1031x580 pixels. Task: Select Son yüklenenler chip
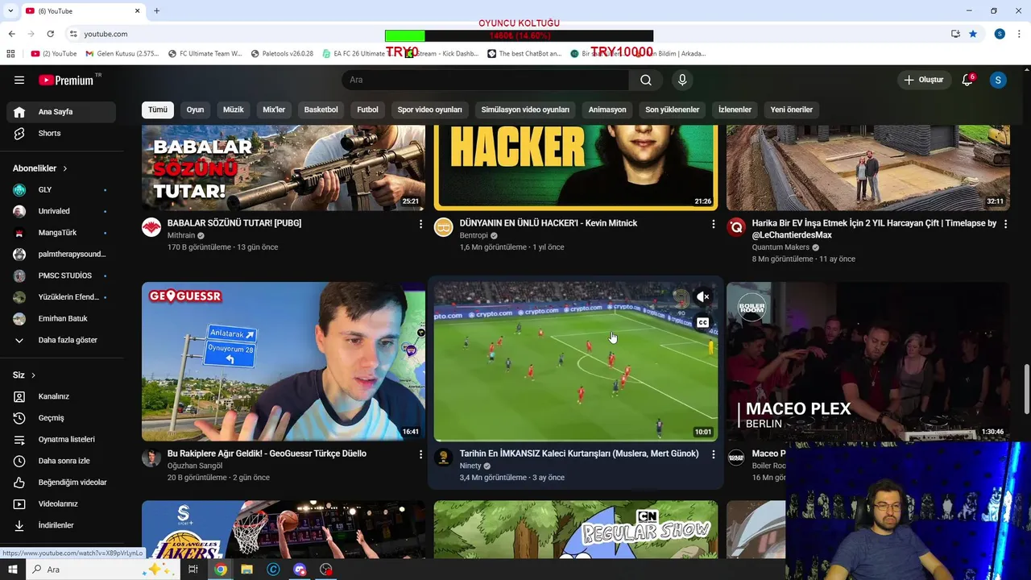[672, 110]
